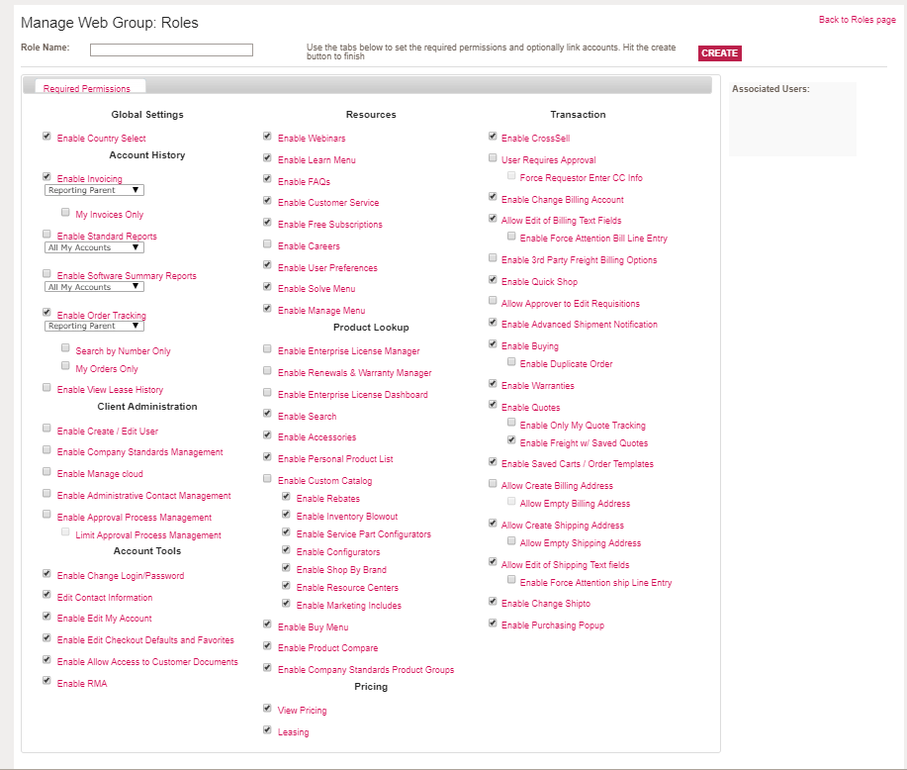Expand the dropdown under Enable Standard Reports
The height and width of the screenshot is (770, 907).
[95, 247]
